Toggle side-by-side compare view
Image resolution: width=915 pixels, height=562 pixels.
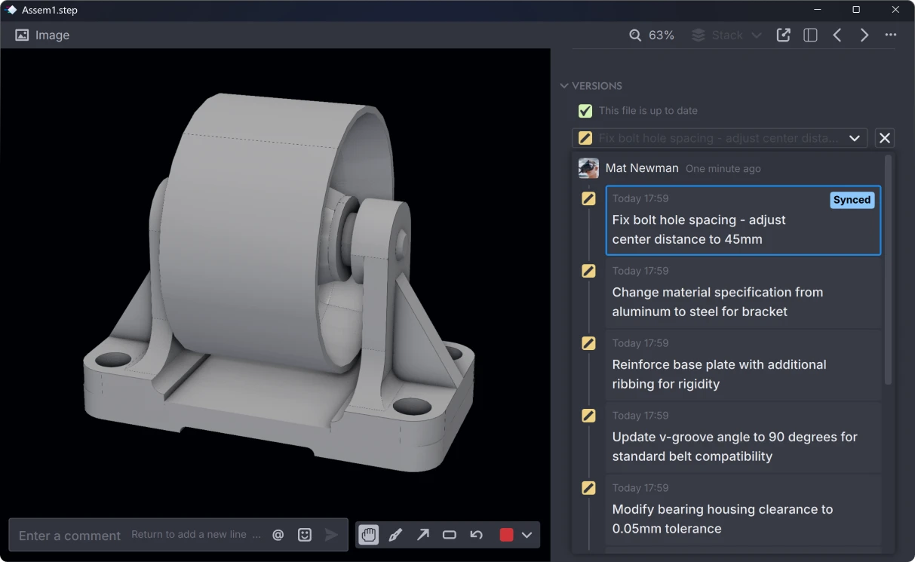809,35
